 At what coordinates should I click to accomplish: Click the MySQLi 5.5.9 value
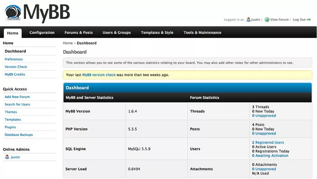139,149
